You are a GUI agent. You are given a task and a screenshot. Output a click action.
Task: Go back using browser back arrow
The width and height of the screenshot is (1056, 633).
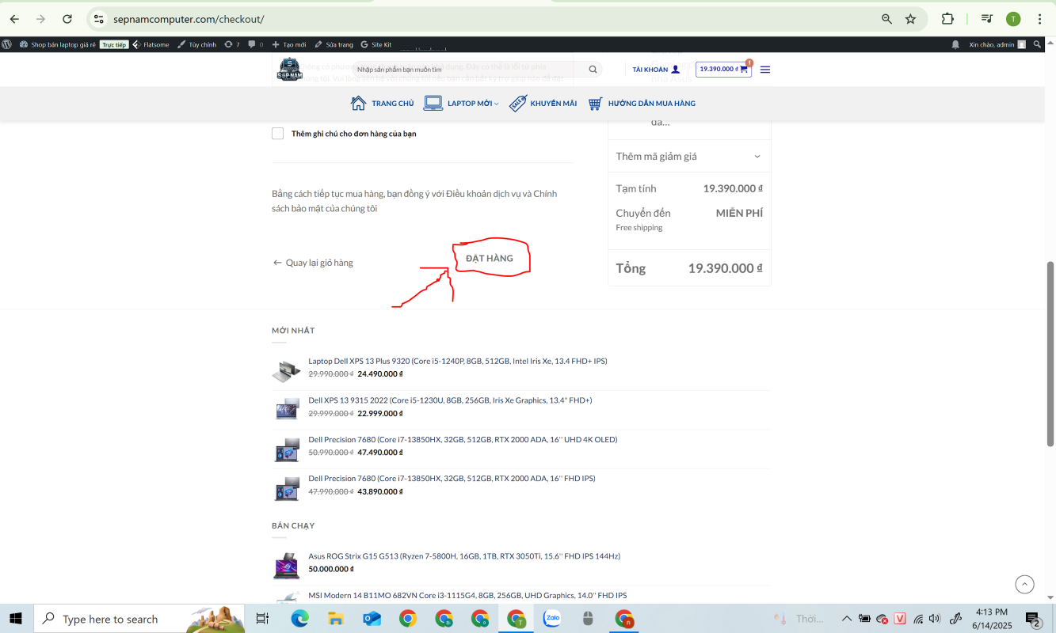(14, 19)
